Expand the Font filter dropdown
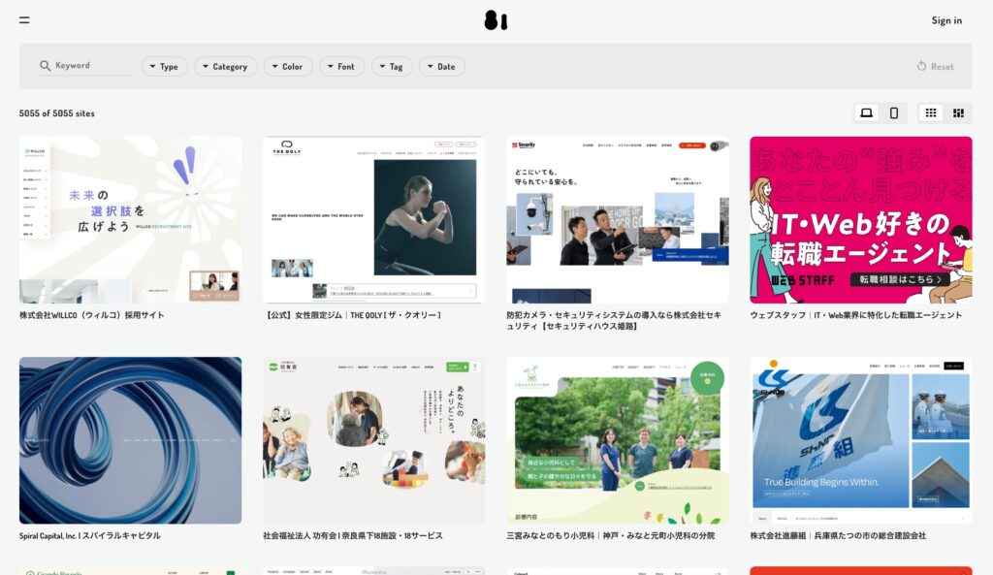The width and height of the screenshot is (993, 575). [341, 67]
